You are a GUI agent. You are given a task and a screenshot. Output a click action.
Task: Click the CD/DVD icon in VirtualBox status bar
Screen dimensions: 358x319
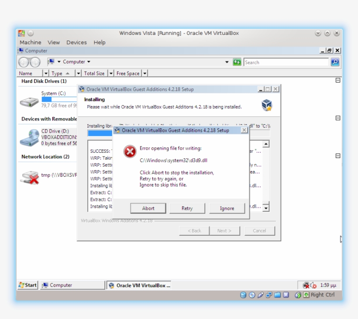[252, 295]
